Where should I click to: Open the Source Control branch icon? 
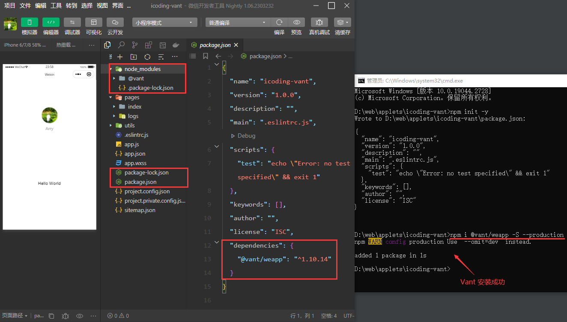tap(135, 45)
